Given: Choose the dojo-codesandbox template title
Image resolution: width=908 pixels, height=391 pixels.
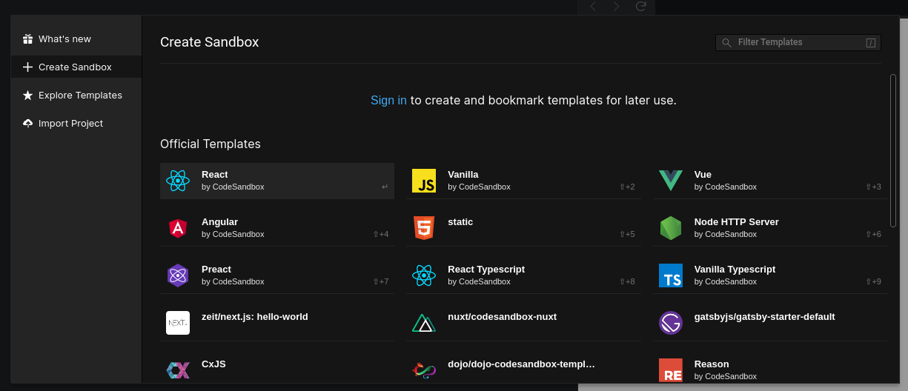Looking at the screenshot, I should [x=522, y=364].
